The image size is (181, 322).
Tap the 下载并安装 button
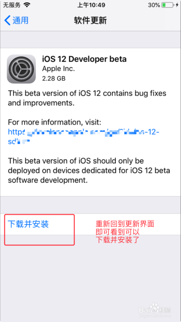(x=28, y=224)
